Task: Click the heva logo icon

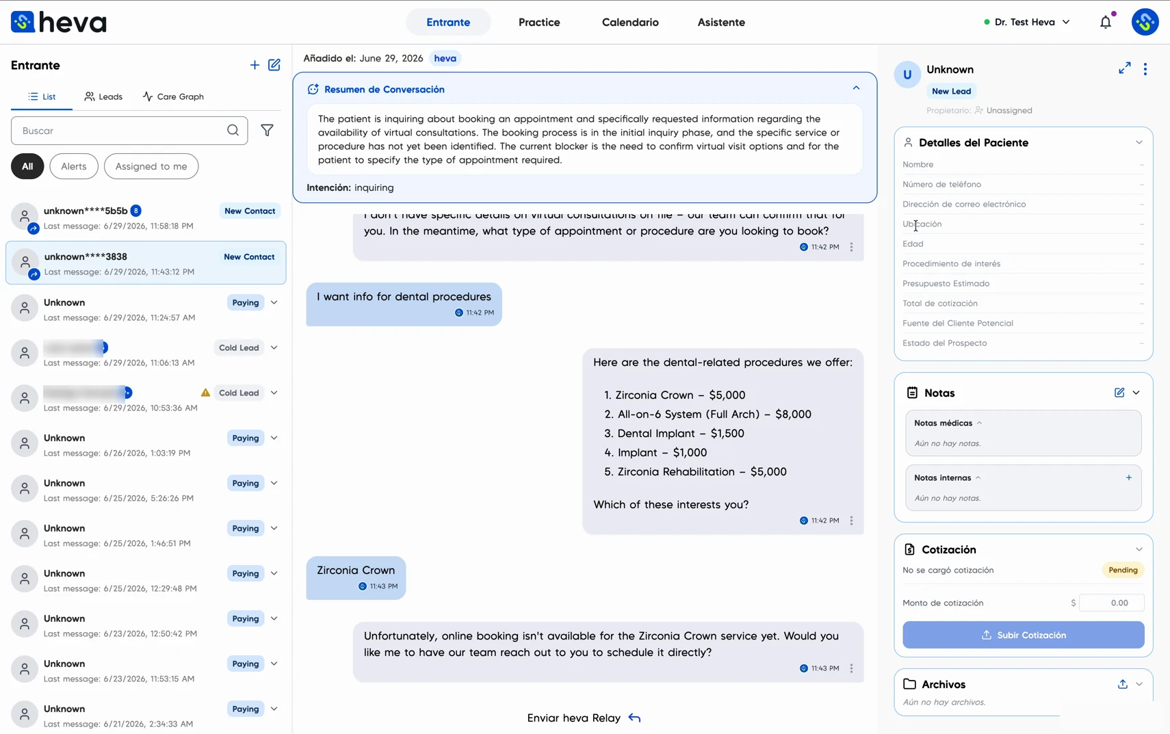Action: pos(23,22)
